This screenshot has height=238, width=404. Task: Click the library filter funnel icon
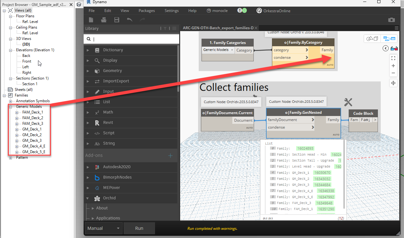click(x=165, y=28)
